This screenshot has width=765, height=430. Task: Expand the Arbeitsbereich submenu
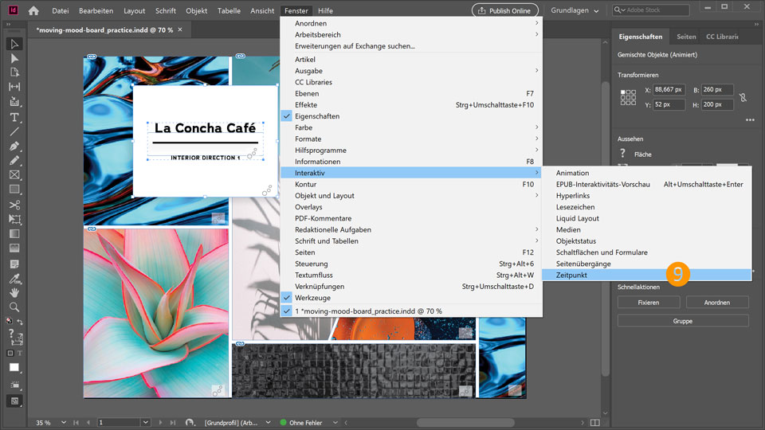411,34
